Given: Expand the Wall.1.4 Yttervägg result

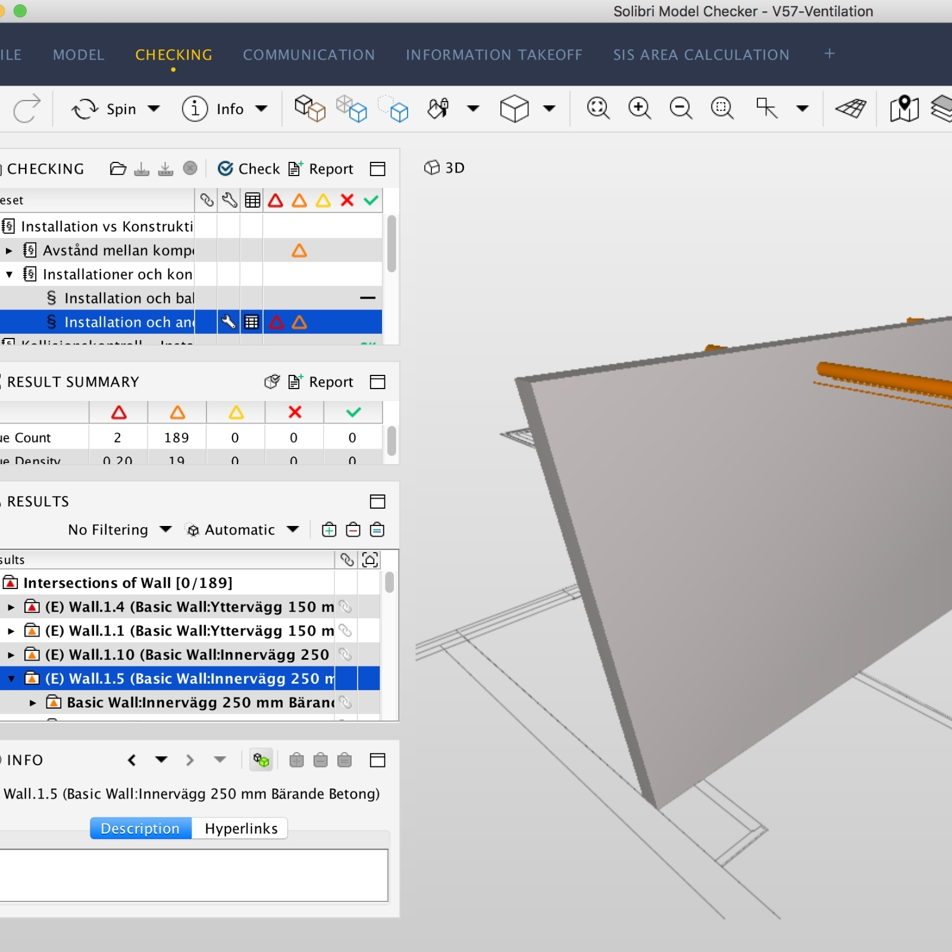Looking at the screenshot, I should coord(11,607).
